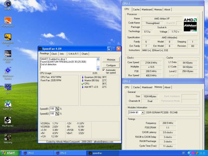Click the taskbar clock showing 11.11
This screenshot has width=208, height=156.
[x=203, y=153]
